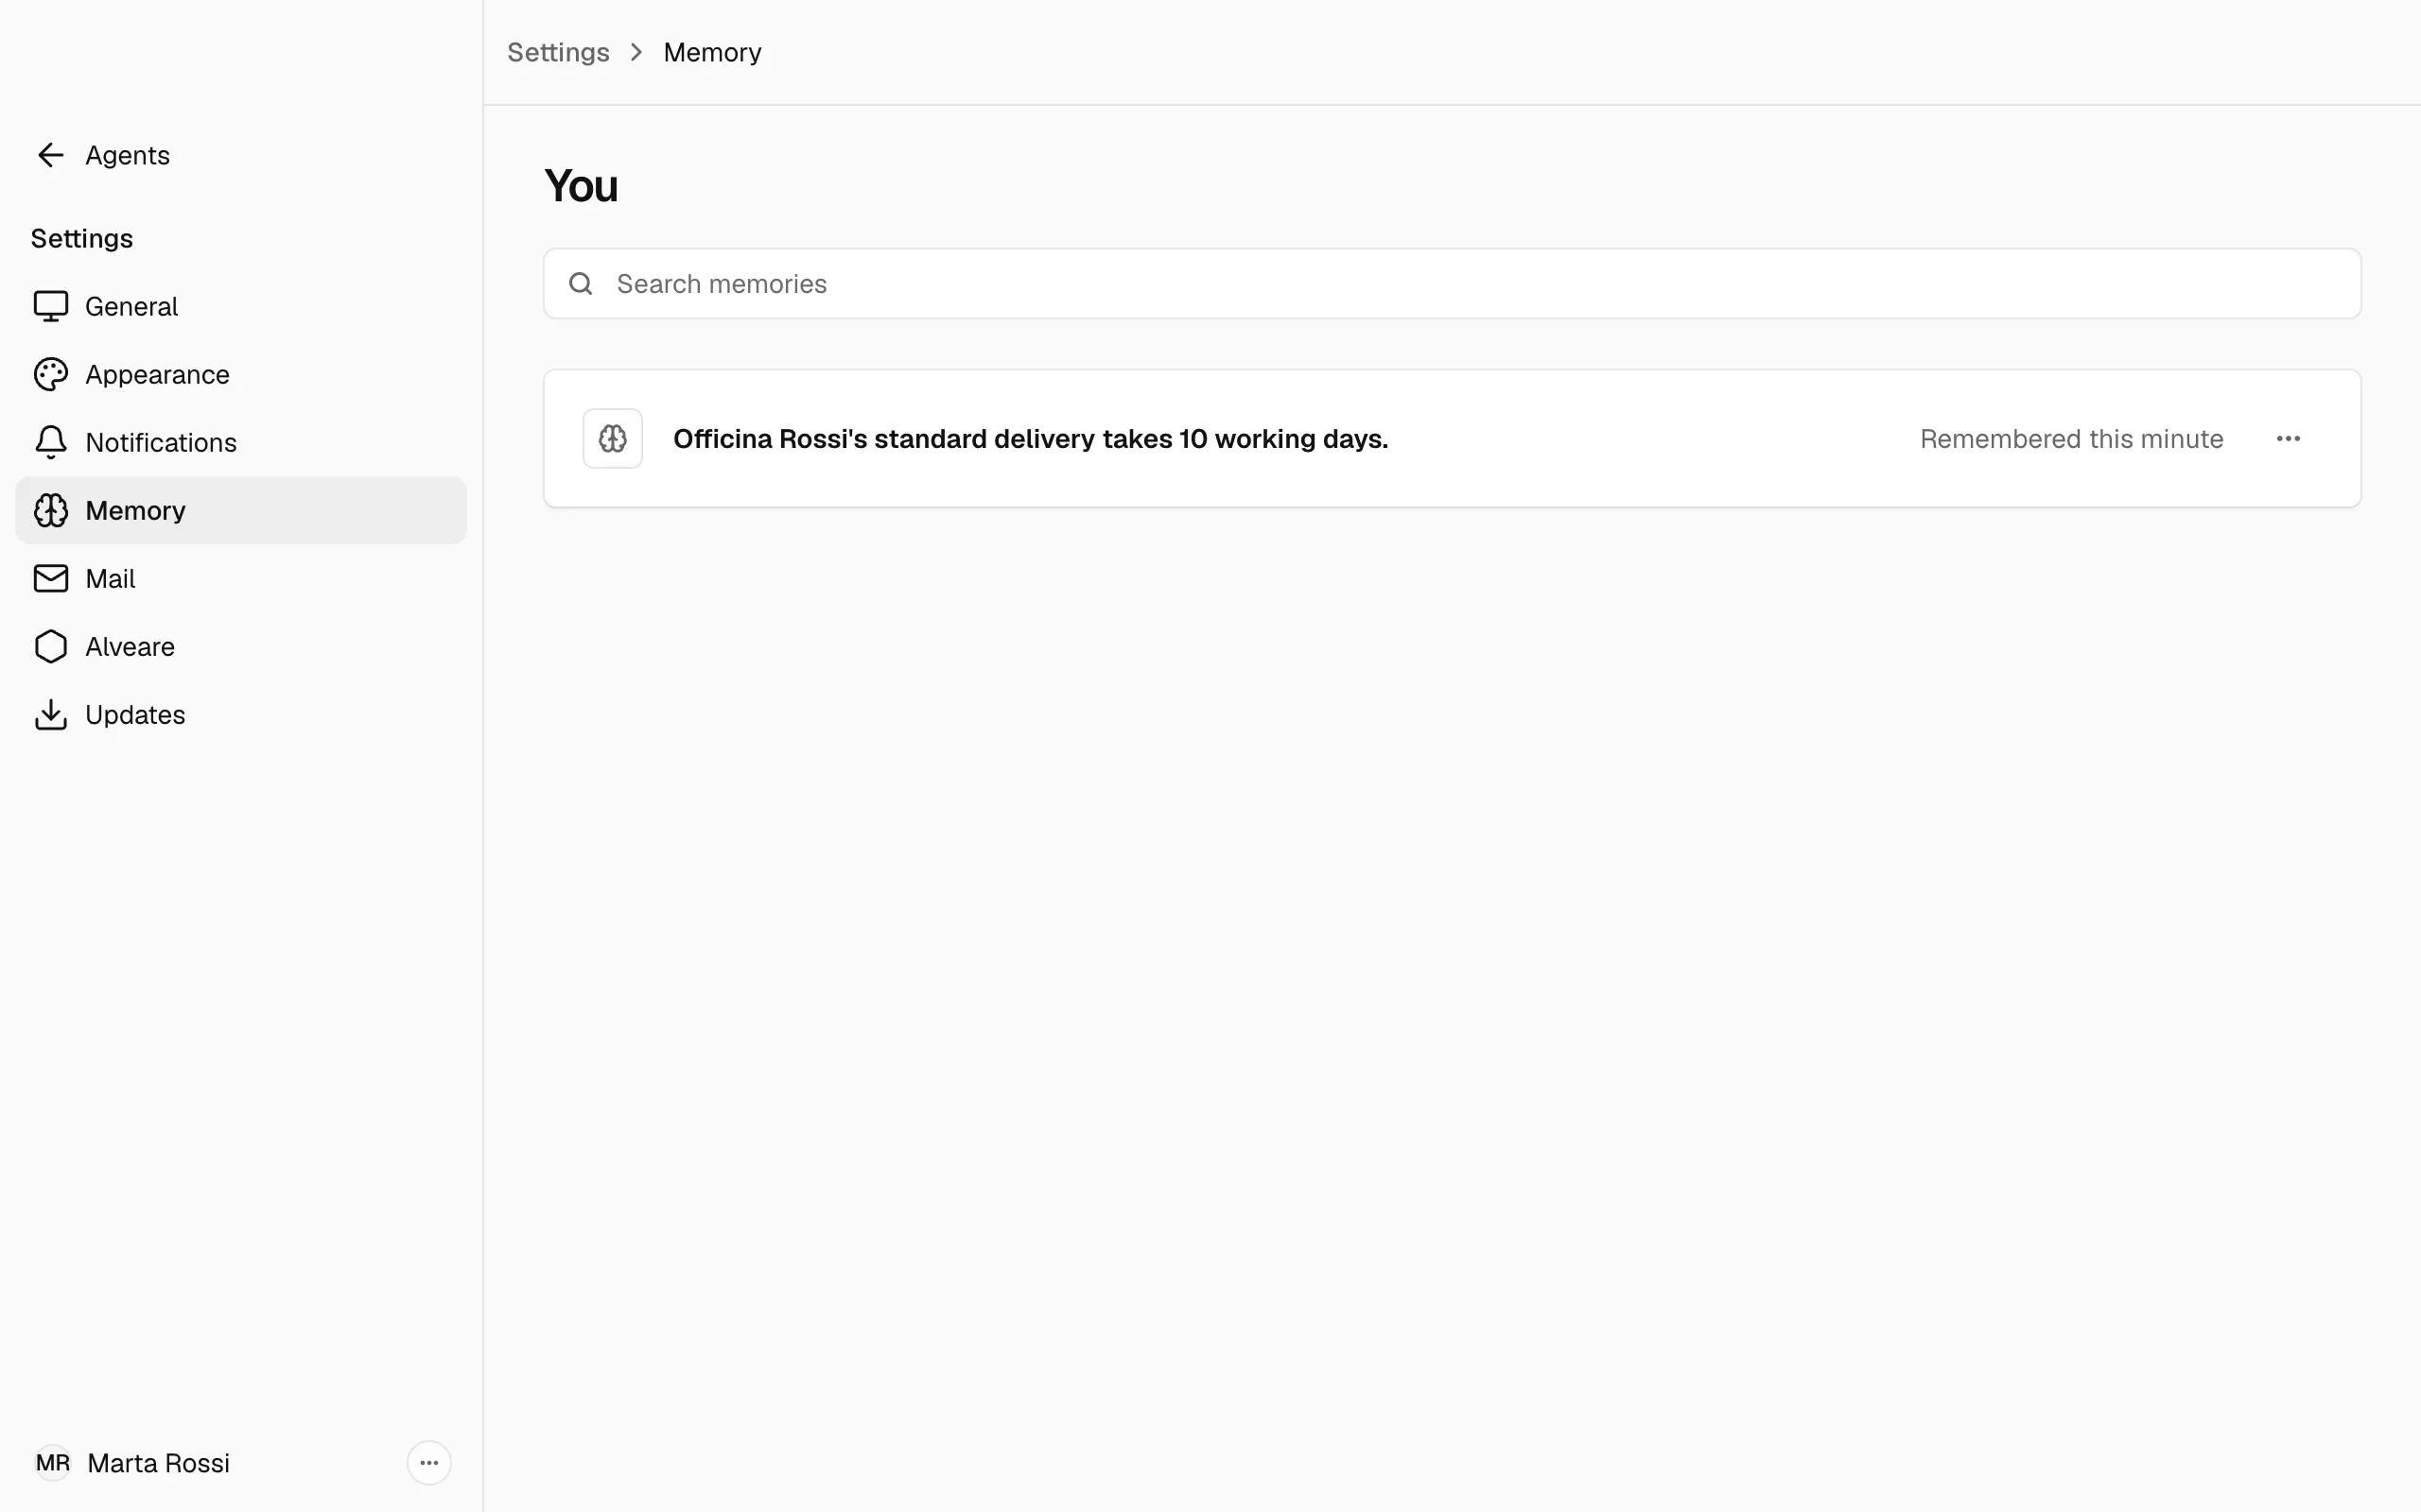Viewport: 2421px width, 1512px height.
Task: Click the MR avatar
Action: 53,1462
